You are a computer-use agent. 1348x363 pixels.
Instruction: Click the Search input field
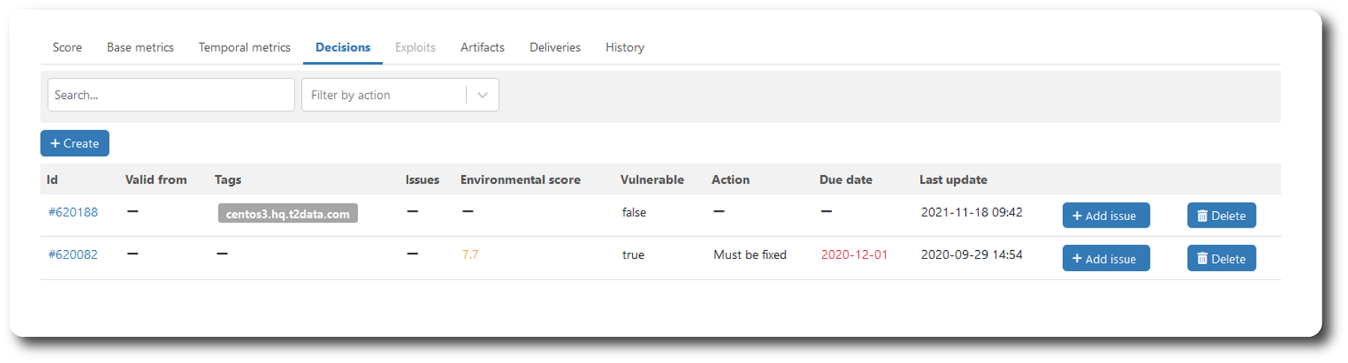click(x=171, y=95)
